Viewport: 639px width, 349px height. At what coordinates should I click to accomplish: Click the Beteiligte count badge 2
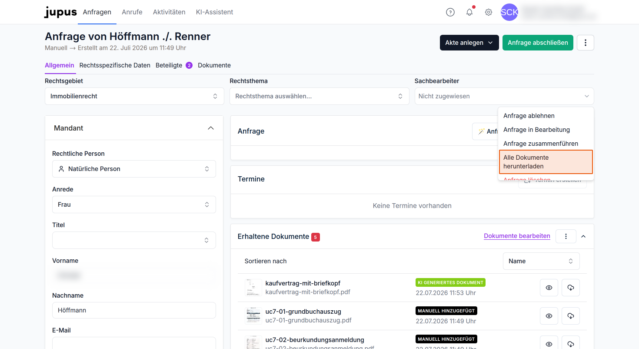(x=189, y=65)
